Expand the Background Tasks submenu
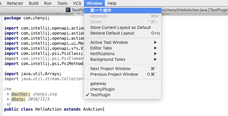The width and height of the screenshot is (228, 116). pyautogui.click(x=123, y=59)
